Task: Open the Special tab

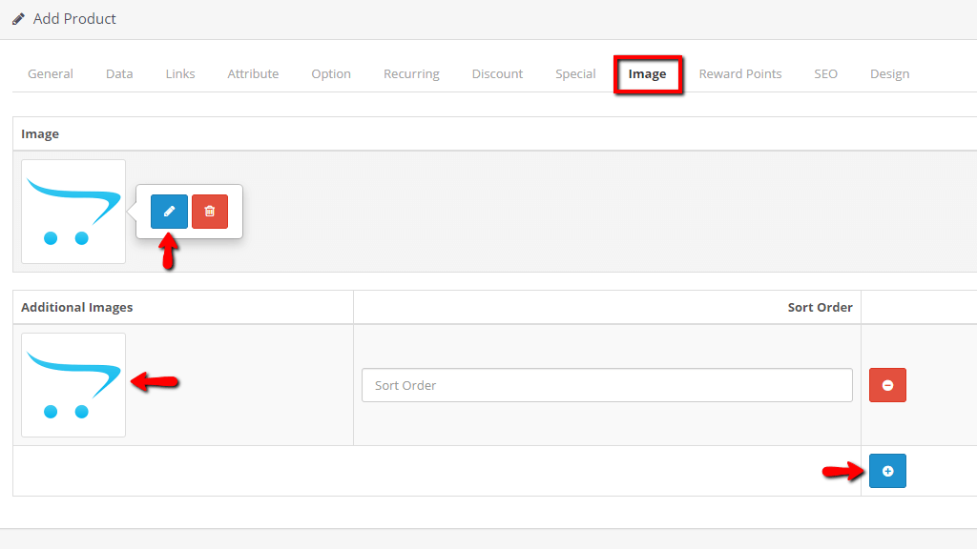Action: [x=575, y=73]
